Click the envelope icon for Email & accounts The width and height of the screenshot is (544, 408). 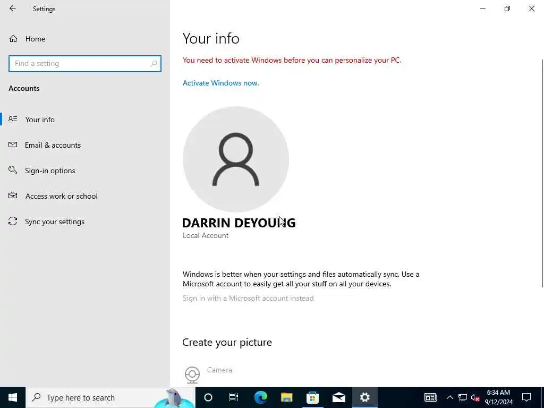tap(13, 144)
